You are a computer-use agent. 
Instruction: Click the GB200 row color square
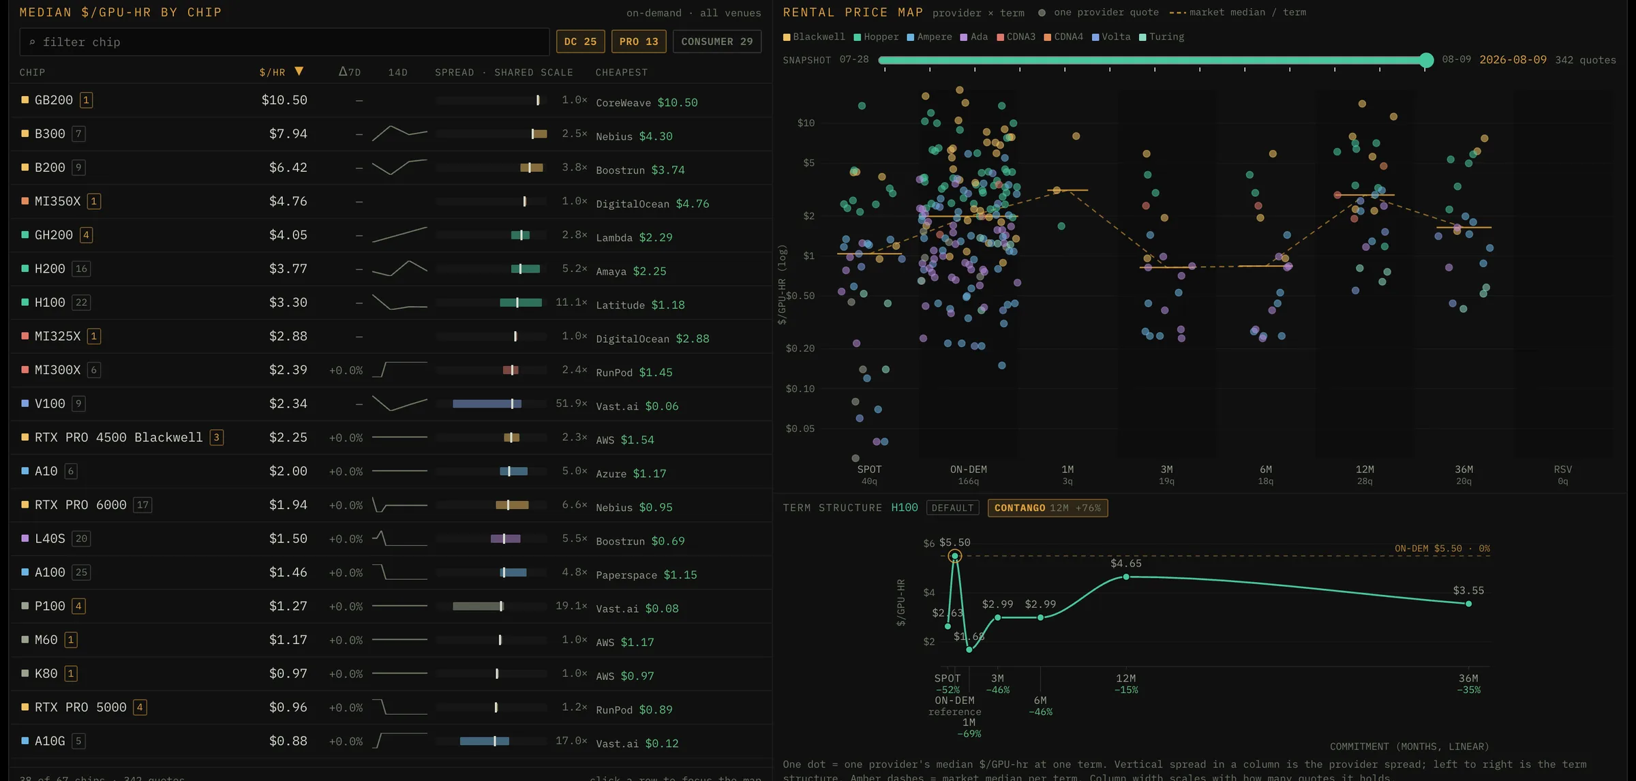25,100
